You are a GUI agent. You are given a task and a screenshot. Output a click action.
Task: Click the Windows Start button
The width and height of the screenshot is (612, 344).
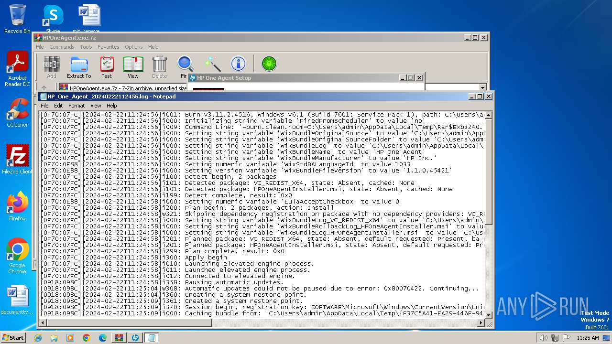13,337
